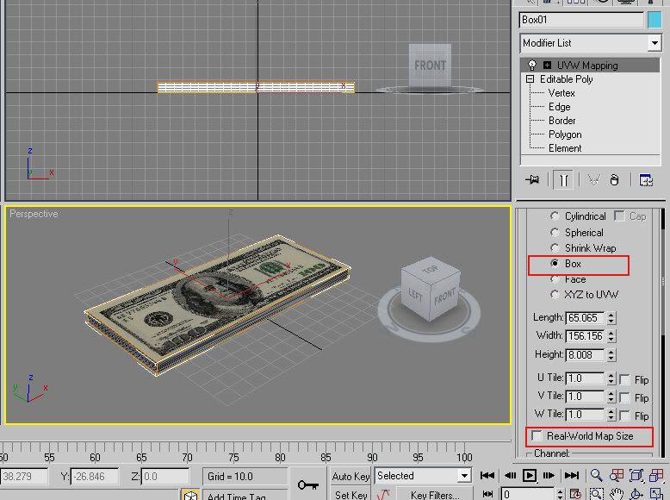The height and width of the screenshot is (500, 670).
Task: Click the default tangent curve icon
Action: click(383, 495)
